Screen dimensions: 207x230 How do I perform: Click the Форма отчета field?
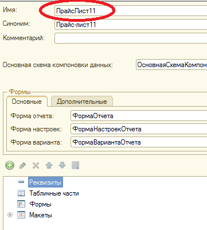[139, 116]
